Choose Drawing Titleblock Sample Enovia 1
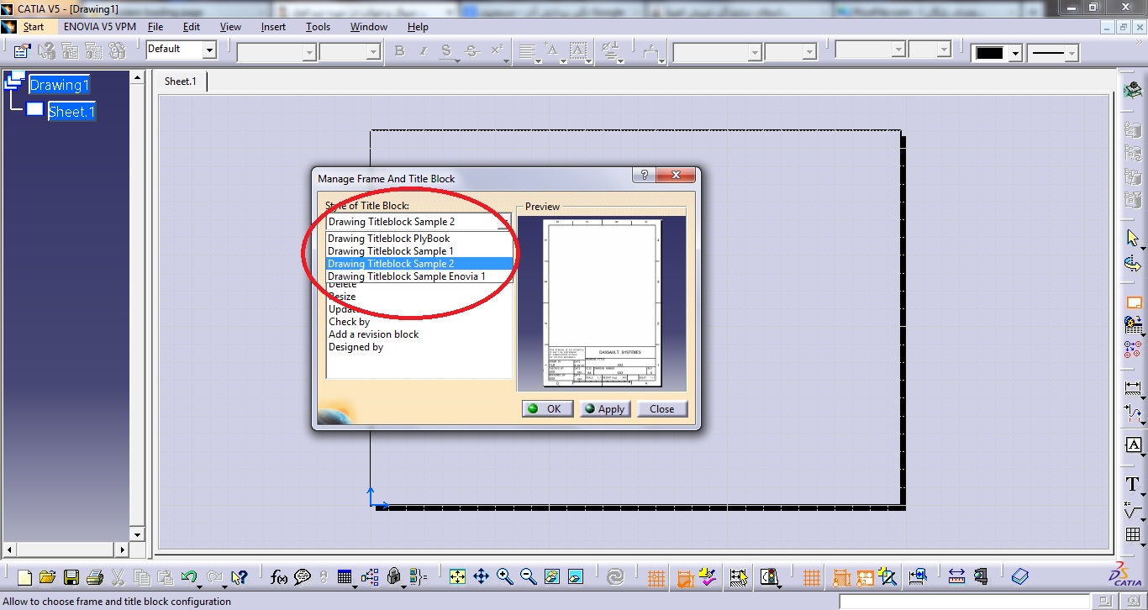Viewport: 1148px width, 610px height. click(x=406, y=276)
